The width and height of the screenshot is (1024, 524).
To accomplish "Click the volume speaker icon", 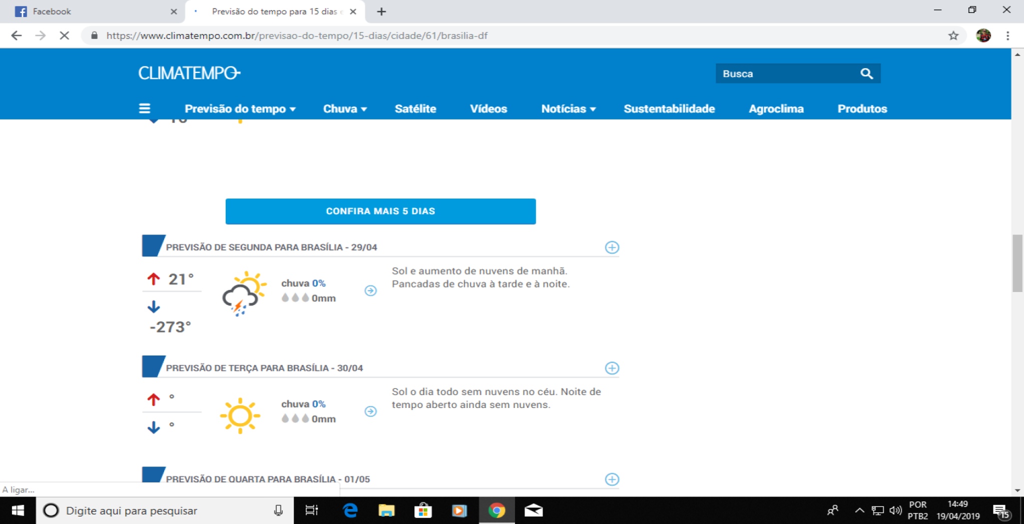I will [x=895, y=510].
